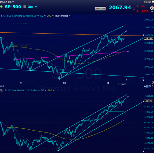The width and height of the screenshot is (154, 153).
Task: Open the Pivot Points indicator dropdown
Action: coord(63,16)
